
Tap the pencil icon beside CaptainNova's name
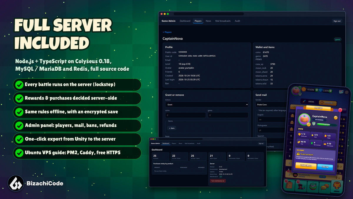[x=336, y=118]
